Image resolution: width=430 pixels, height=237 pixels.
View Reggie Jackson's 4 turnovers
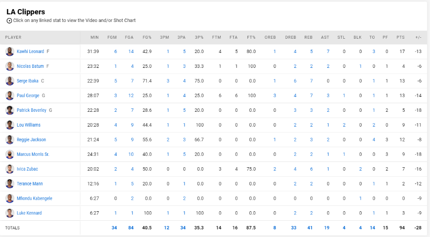[374, 140]
